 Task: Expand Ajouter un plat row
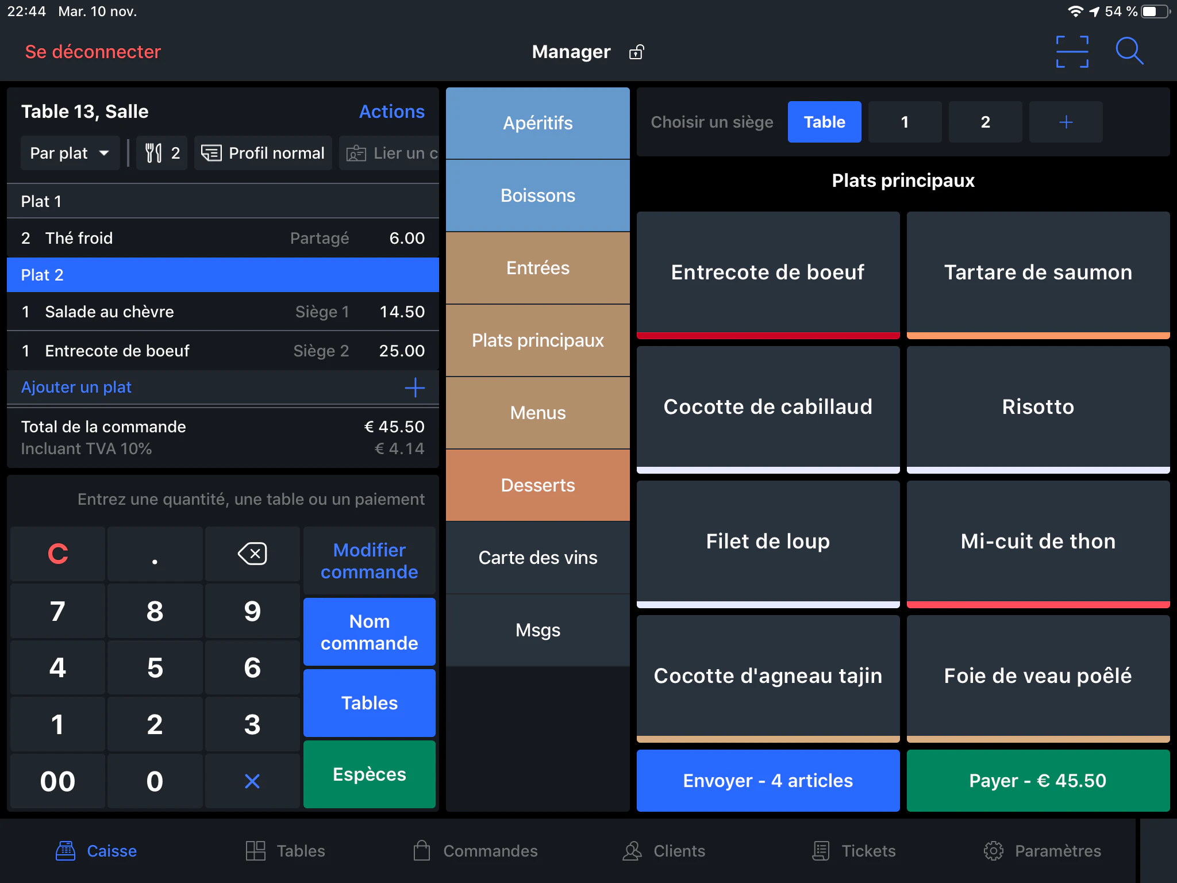click(223, 387)
